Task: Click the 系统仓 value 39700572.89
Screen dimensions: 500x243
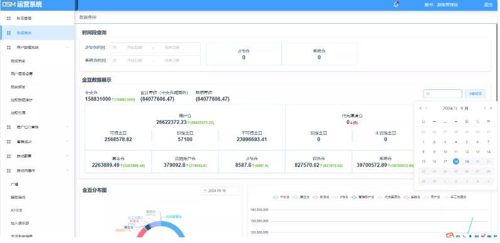Action: coord(372,165)
